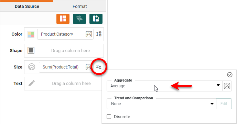Click the sort icon beside Color field
The image size is (237, 124).
[x=99, y=34]
